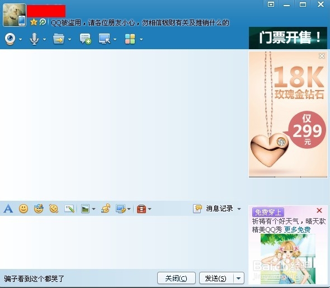330x288 pixels.
Task: Open voice call options dropdown arrow
Action: [44, 39]
